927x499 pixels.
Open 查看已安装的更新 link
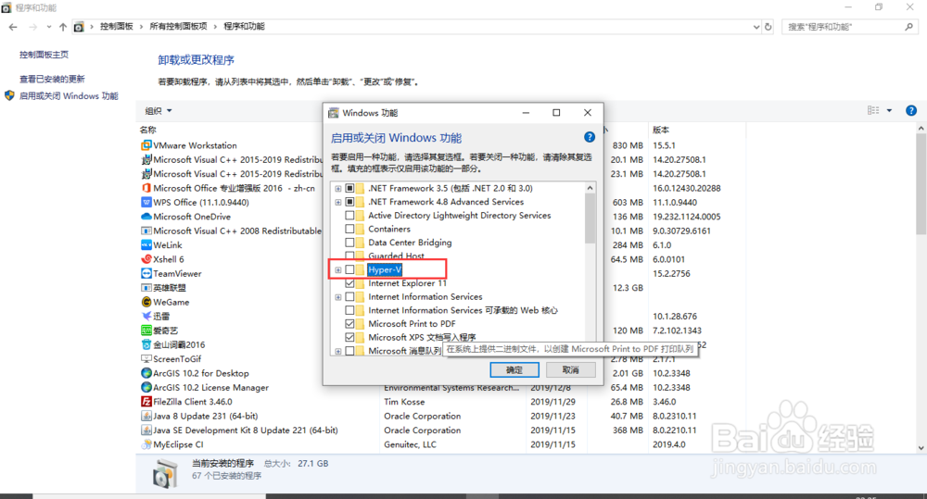(52, 79)
